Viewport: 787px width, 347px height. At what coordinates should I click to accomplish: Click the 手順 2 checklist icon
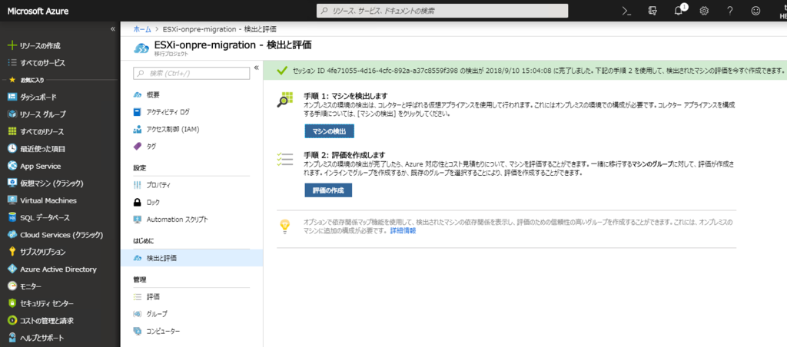click(x=284, y=158)
